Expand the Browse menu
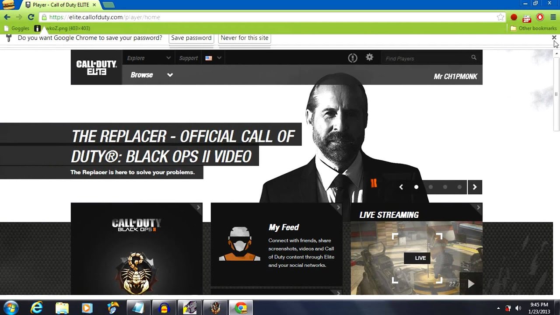The image size is (560, 315). (x=152, y=75)
